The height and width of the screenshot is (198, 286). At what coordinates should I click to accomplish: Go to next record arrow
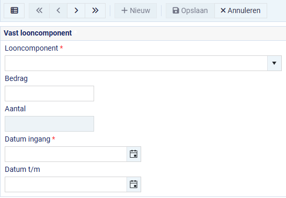76,10
